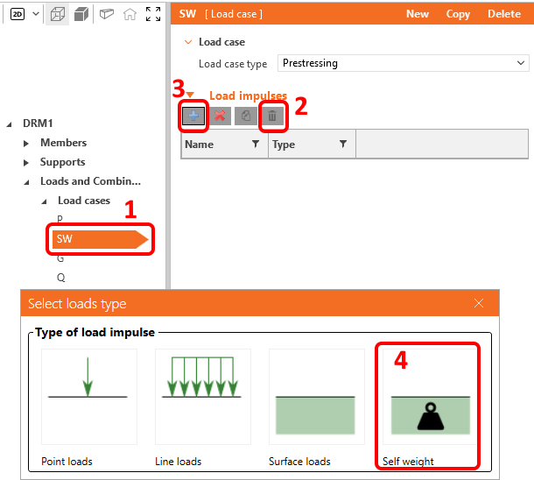Screen dimensions: 534x480
Task: Open the 2D view dropdown arrow
Action: pyautogui.click(x=36, y=14)
